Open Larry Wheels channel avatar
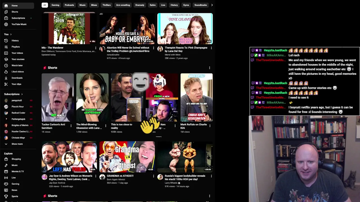The height and width of the screenshot is (202, 360). coord(160,177)
